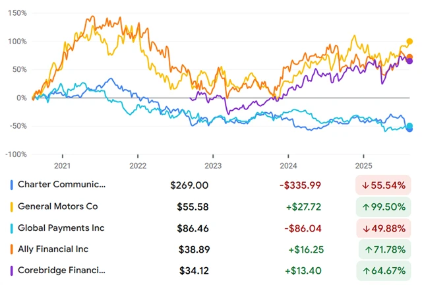Click the blue Charter color marker in legend
The width and height of the screenshot is (422, 285).
click(12, 185)
